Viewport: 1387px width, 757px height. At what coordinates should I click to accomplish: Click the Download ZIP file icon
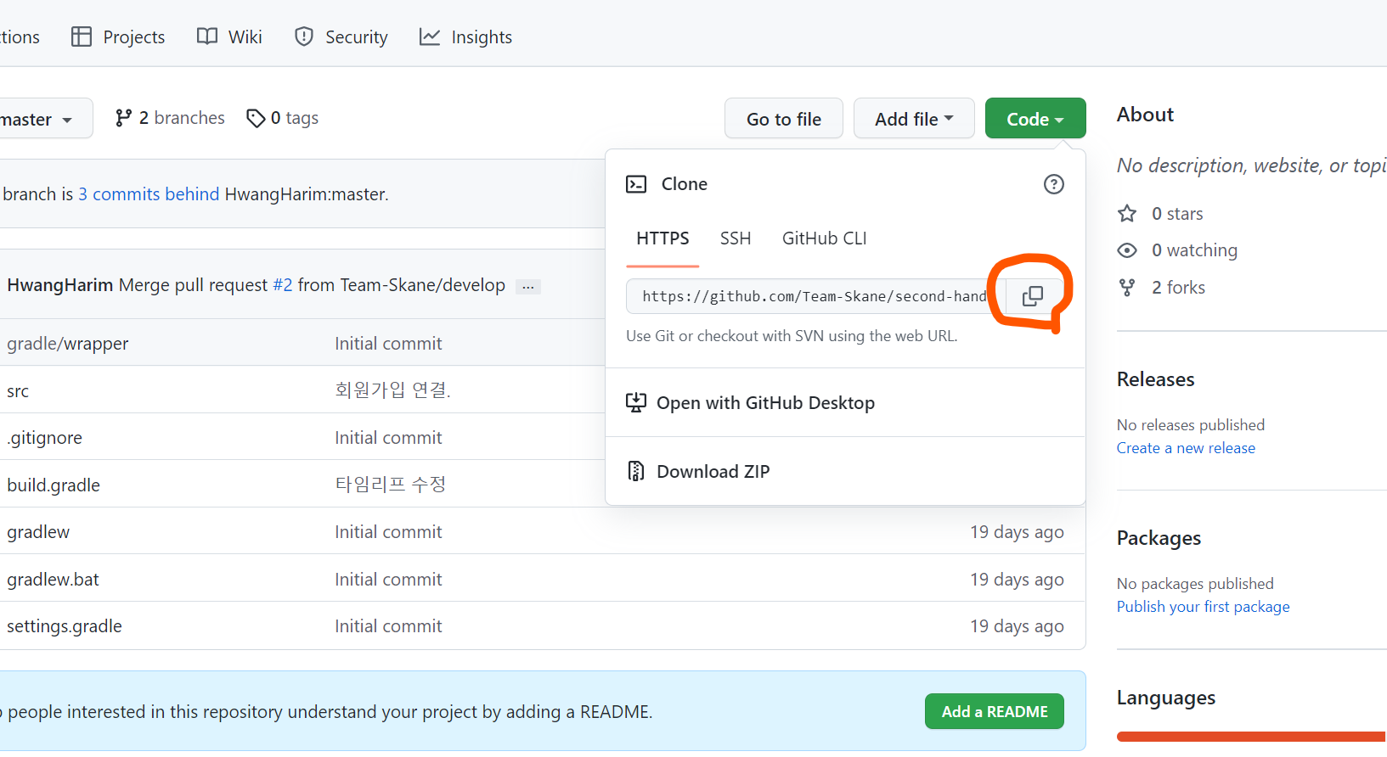[x=636, y=471]
